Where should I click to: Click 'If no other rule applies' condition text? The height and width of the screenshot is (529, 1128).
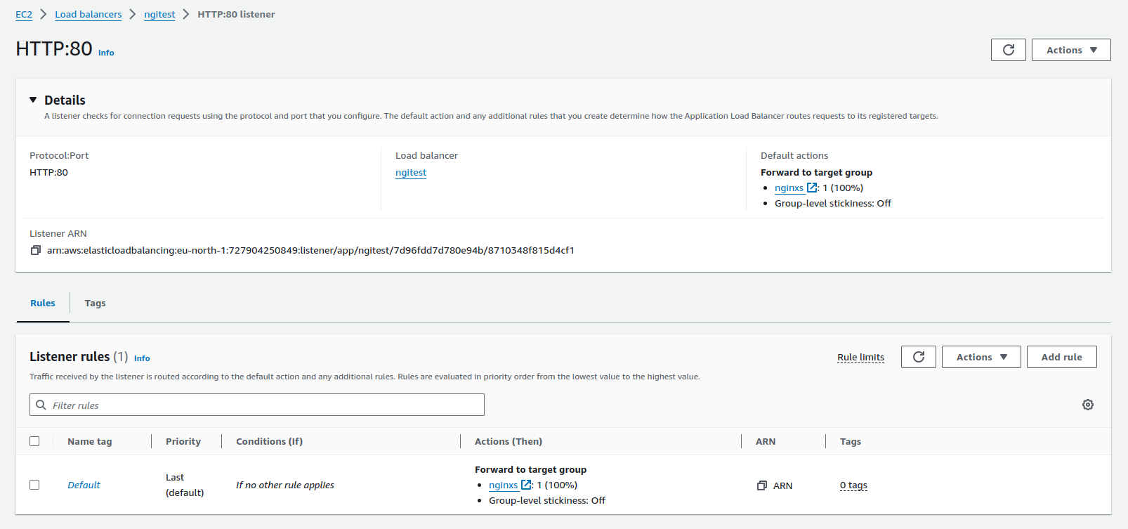pyautogui.click(x=285, y=485)
